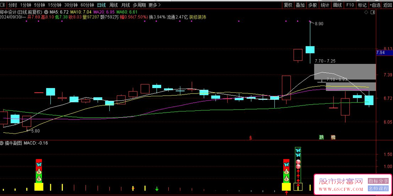Expand the chevron next to 擒牛副图
This screenshot has width=393, height=196.
pos(2,143)
